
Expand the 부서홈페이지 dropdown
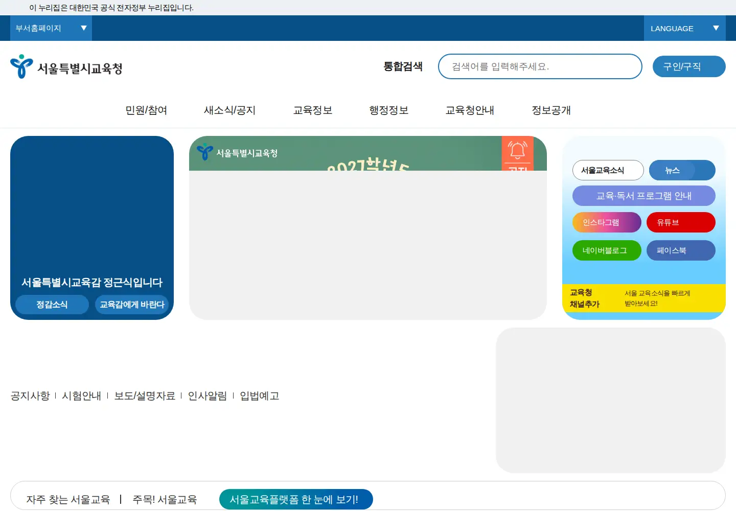[x=51, y=28]
